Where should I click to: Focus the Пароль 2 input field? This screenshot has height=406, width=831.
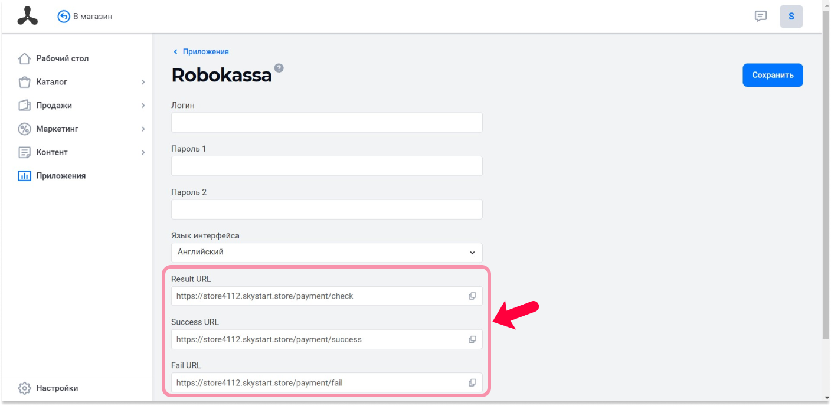coord(326,209)
